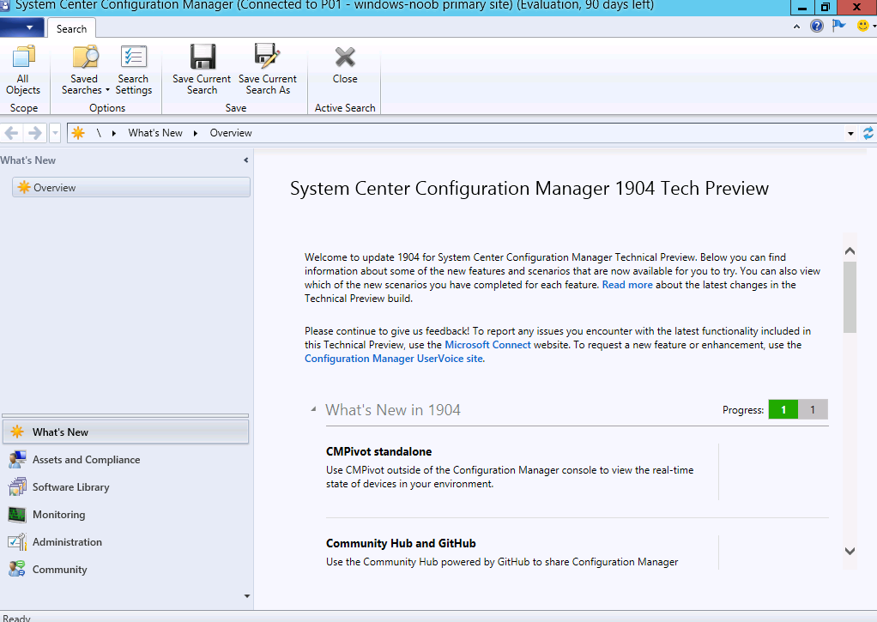The height and width of the screenshot is (622, 877).
Task: Set search scope to All Objects
Action: (x=23, y=69)
